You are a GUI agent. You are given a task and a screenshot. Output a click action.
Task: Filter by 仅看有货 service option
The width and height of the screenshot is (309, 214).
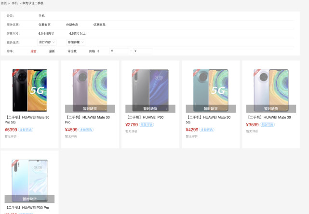(x=44, y=25)
